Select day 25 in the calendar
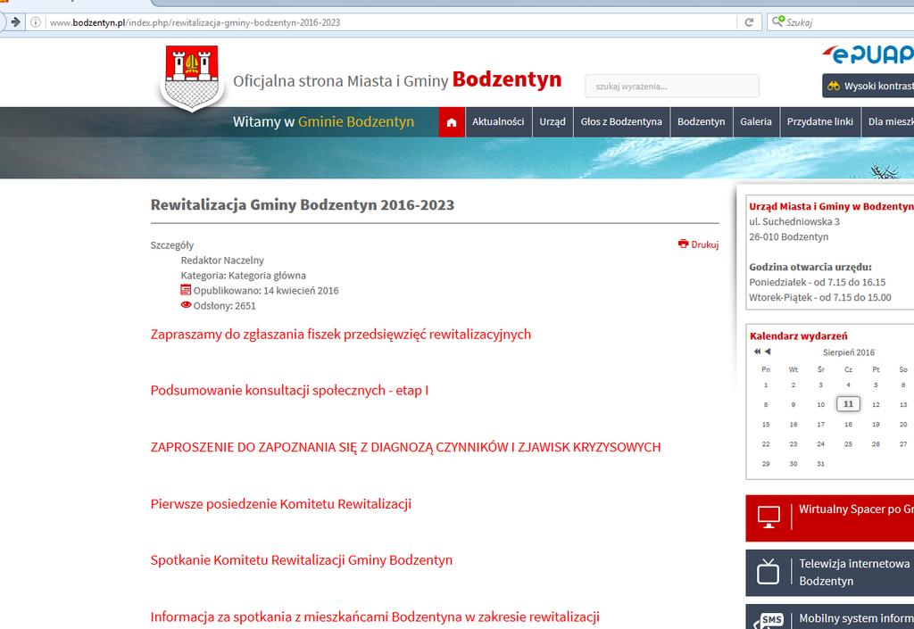 pyautogui.click(x=848, y=443)
